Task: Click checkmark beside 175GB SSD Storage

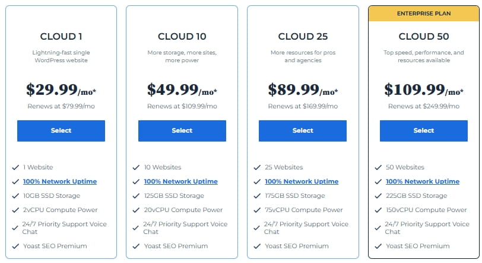Action: tap(257, 196)
